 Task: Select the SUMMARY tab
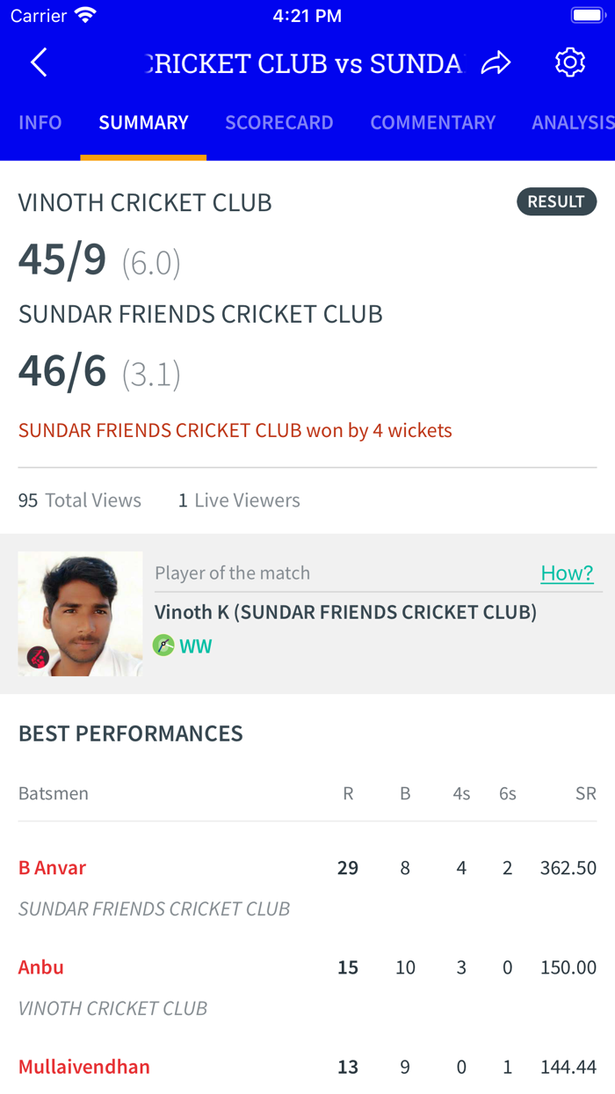[x=143, y=122]
